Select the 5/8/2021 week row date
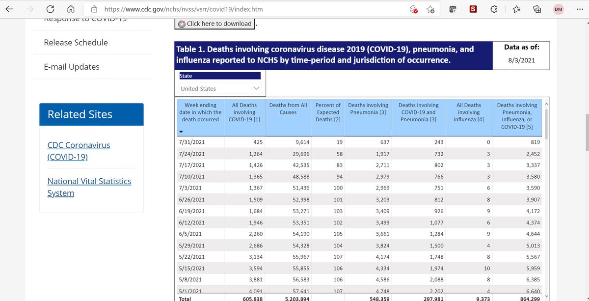Image resolution: width=589 pixels, height=301 pixels. (x=190, y=280)
